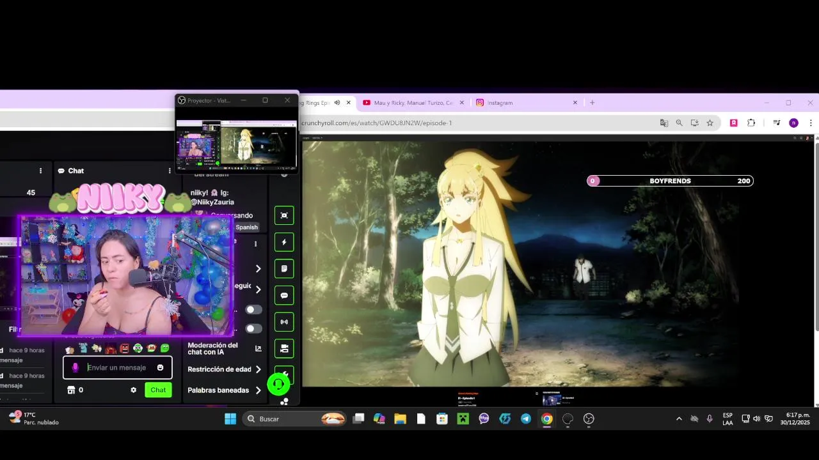
Task: Click the frog emote in chat emote row
Action: point(138,348)
